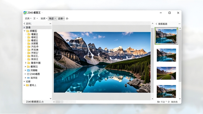Collapse the selected top tree row triangle
The height and width of the screenshot is (114, 203).
24,27
